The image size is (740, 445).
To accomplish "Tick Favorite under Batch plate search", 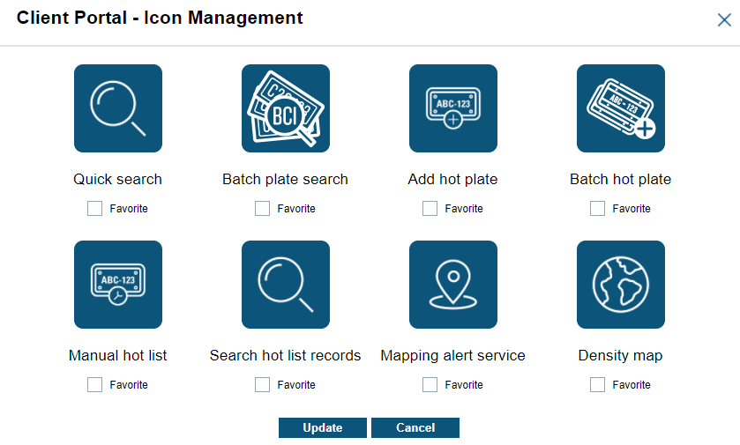I will 262,209.
